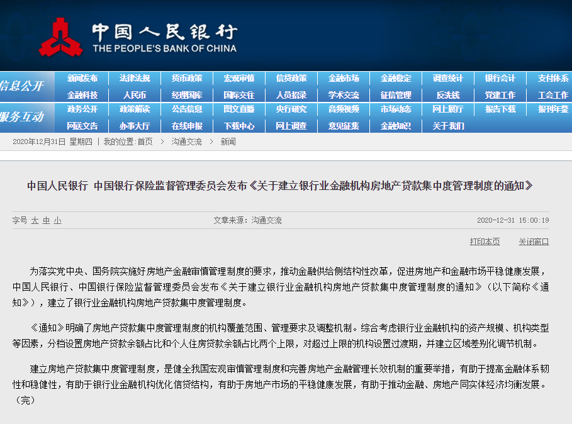Navigate to 音频视频
Viewport: 572px width, 424px height.
pos(344,109)
